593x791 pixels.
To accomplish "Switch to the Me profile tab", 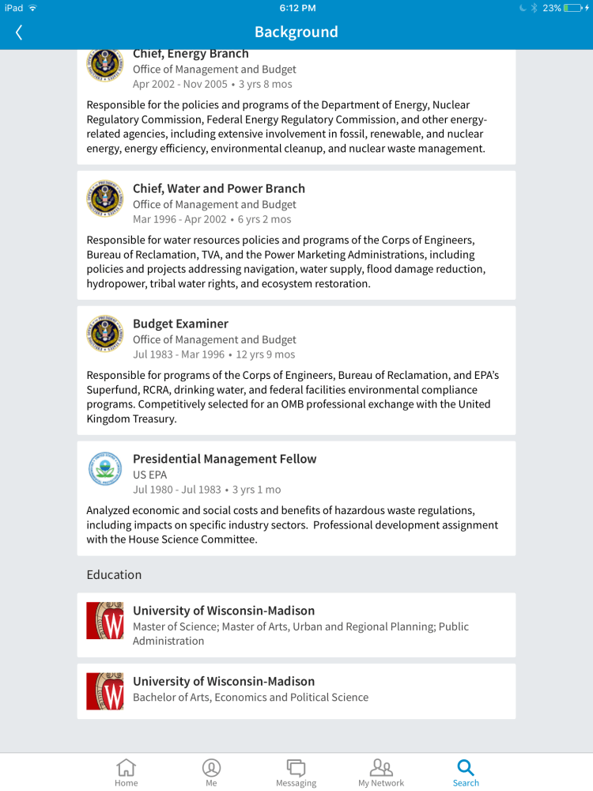I will [211, 772].
